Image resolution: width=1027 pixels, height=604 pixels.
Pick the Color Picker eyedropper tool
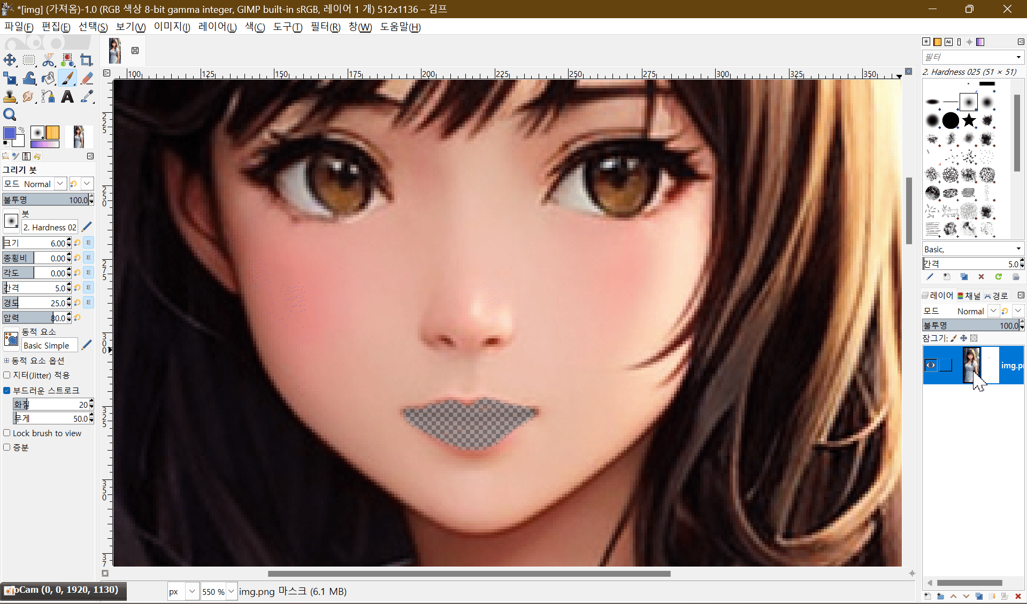[x=87, y=97]
